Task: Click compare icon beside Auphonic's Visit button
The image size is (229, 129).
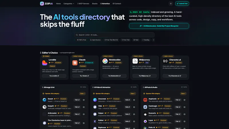Action: 184,100
